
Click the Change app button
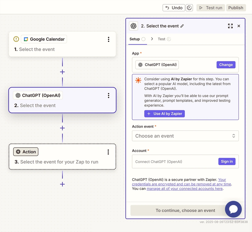point(226,65)
